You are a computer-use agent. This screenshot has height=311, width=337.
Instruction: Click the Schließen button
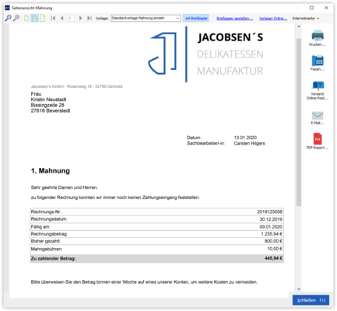coord(311,300)
